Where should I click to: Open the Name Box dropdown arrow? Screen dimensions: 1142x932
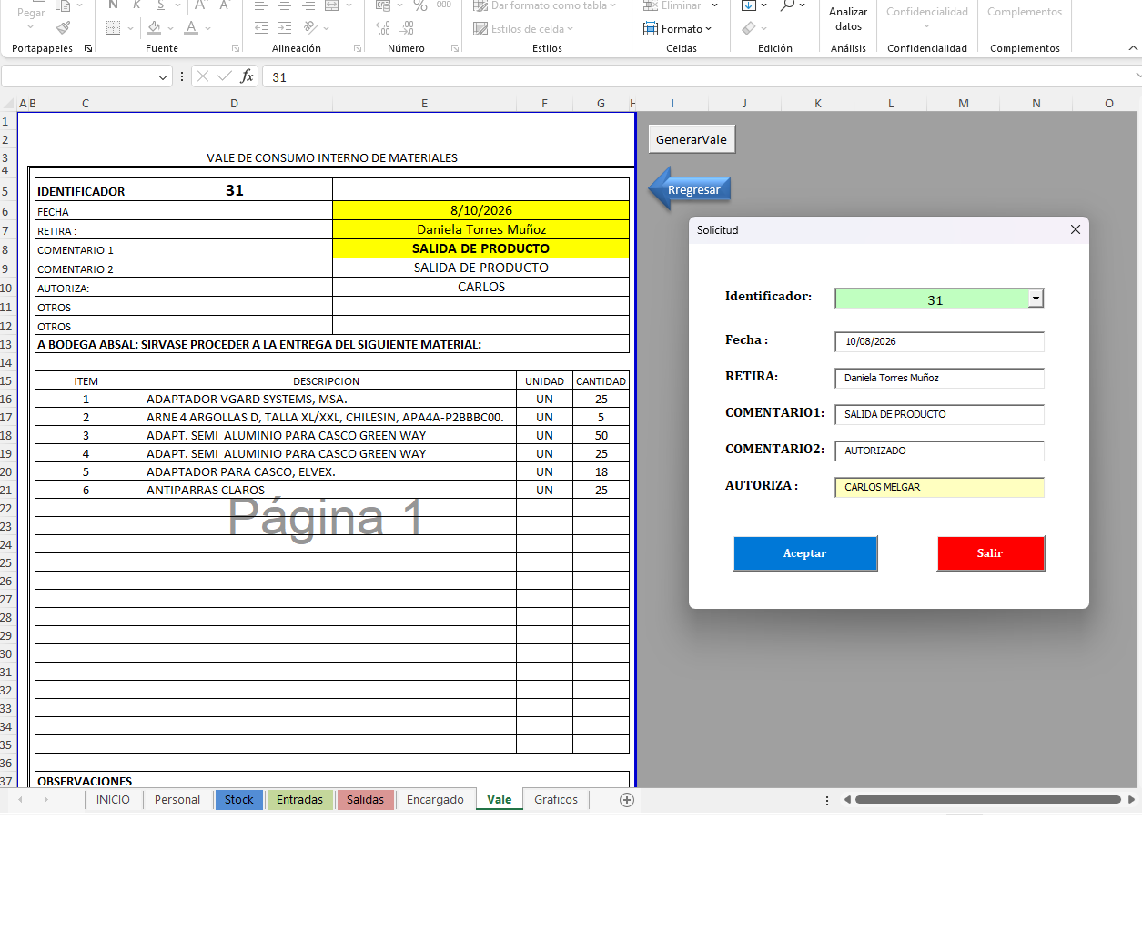(163, 77)
